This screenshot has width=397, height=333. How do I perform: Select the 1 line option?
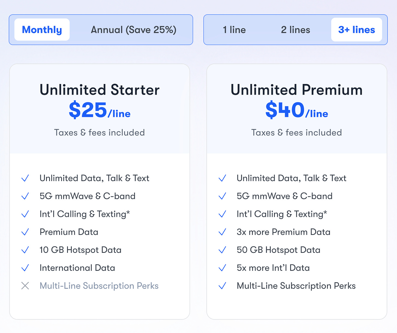coord(234,30)
